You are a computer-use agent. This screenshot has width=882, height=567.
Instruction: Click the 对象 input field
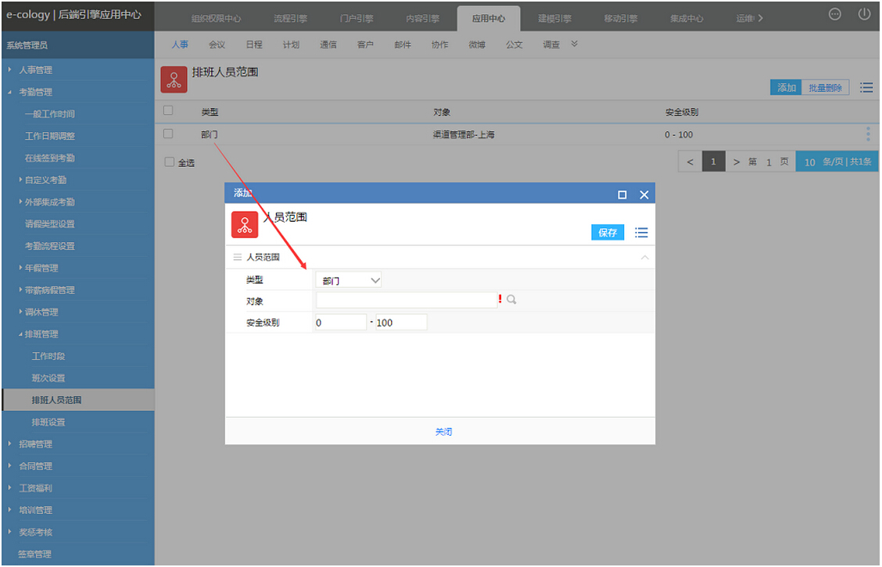(406, 301)
